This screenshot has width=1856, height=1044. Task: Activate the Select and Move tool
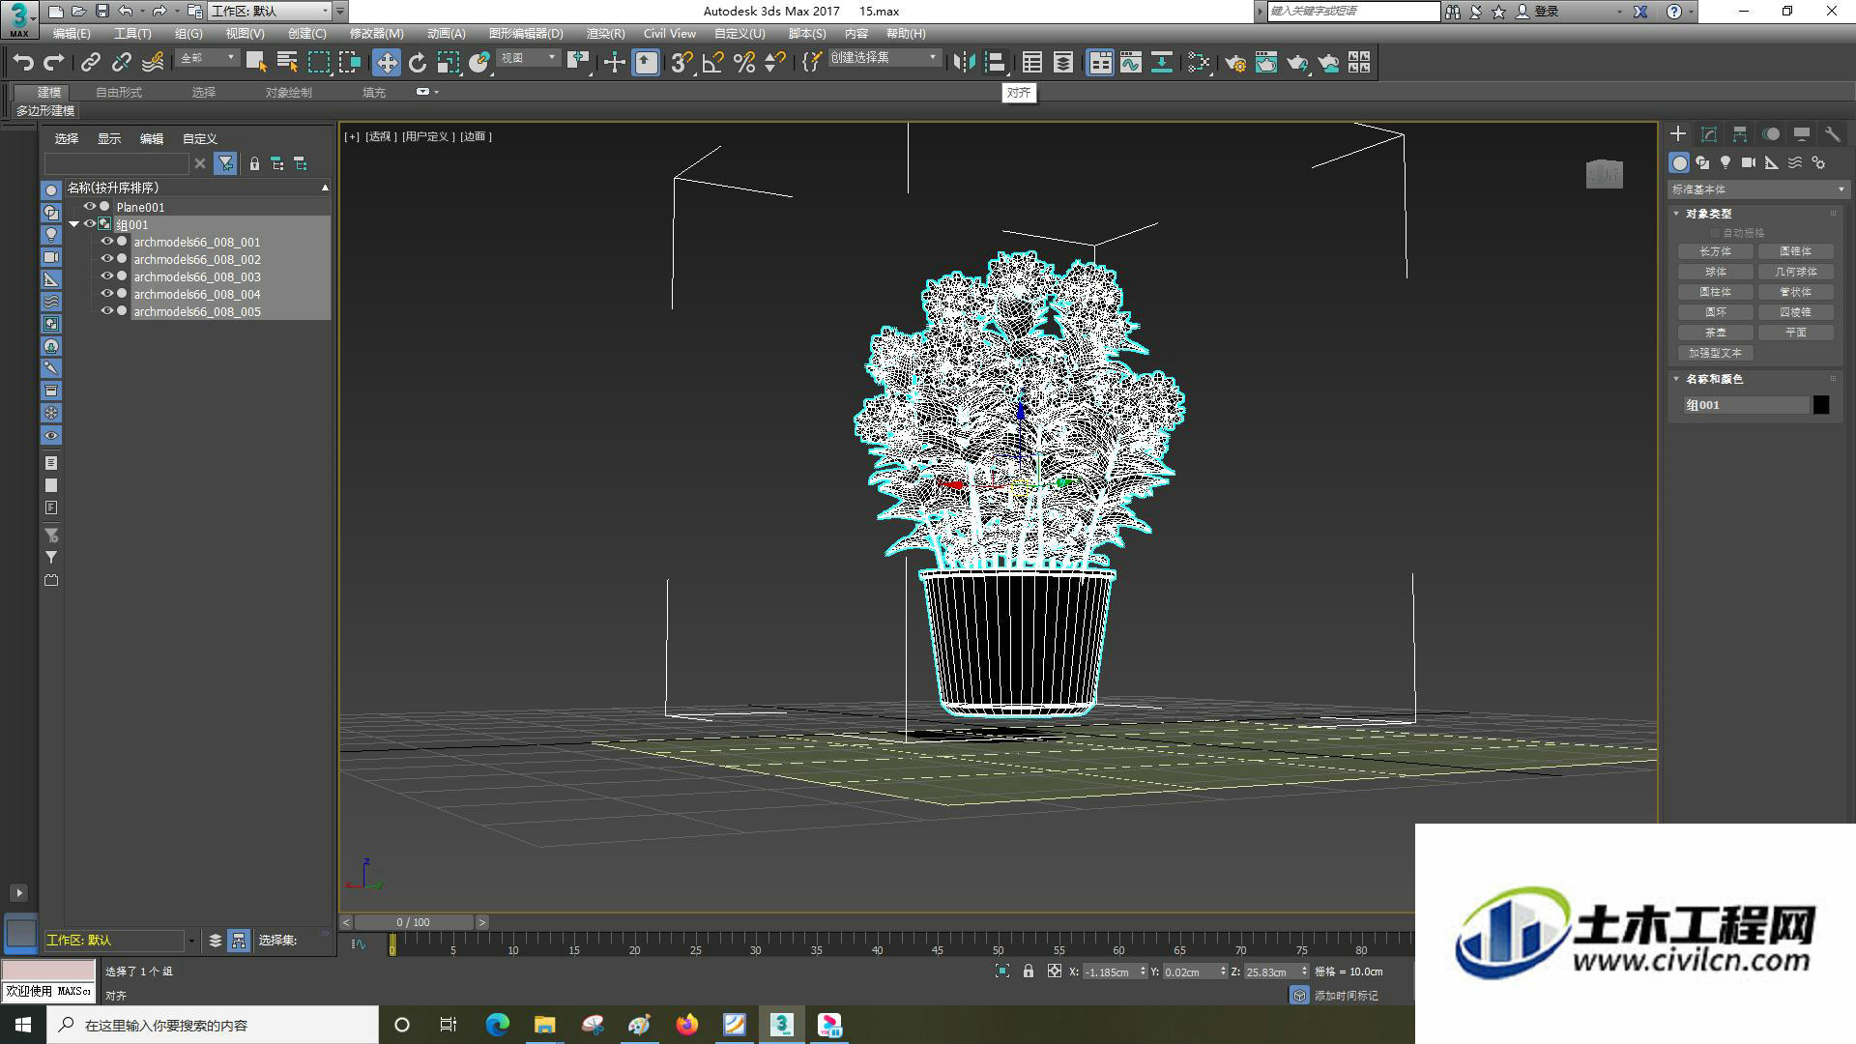pyautogui.click(x=387, y=63)
